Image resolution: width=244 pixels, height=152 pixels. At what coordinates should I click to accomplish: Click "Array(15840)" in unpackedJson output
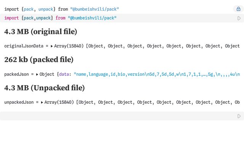pyautogui.click(x=59, y=102)
